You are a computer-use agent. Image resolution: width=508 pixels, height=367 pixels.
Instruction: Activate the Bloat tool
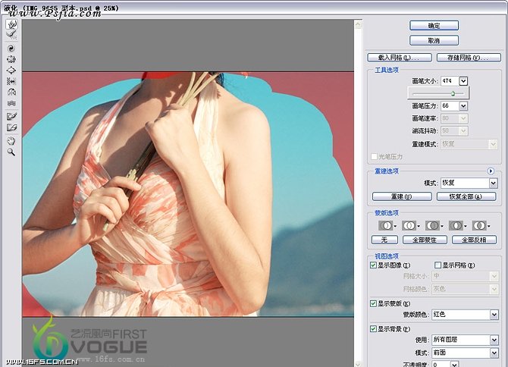[x=11, y=70]
